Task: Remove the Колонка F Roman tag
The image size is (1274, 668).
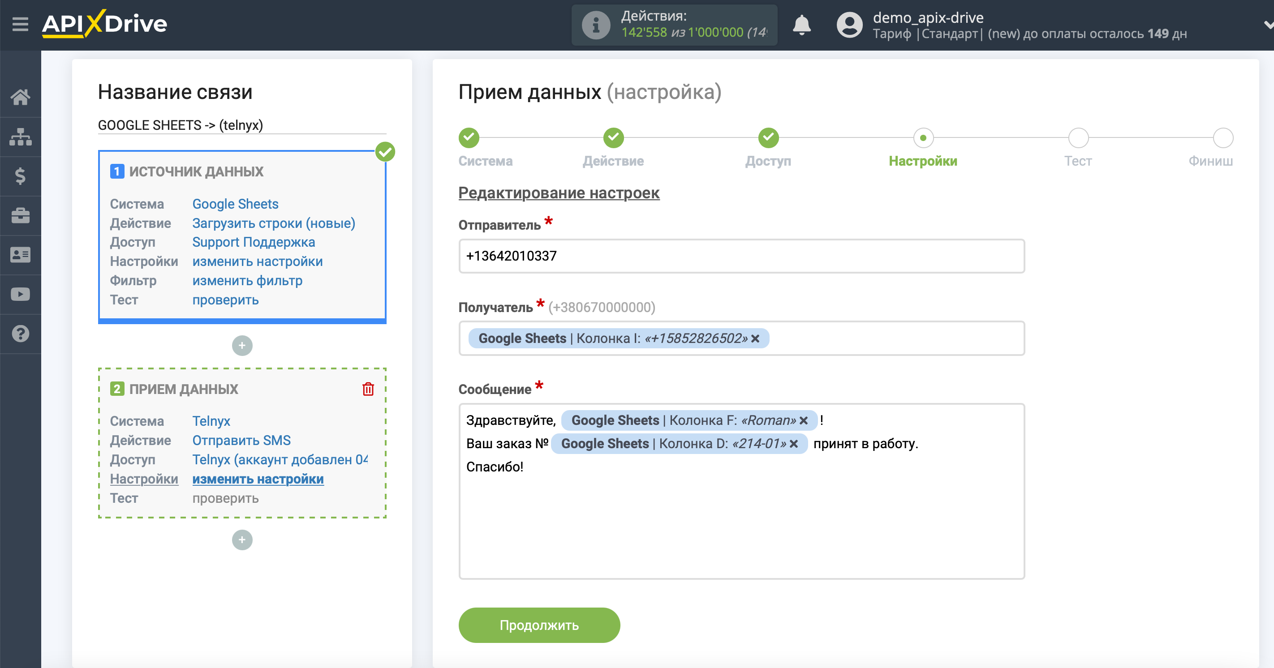Action: [804, 421]
